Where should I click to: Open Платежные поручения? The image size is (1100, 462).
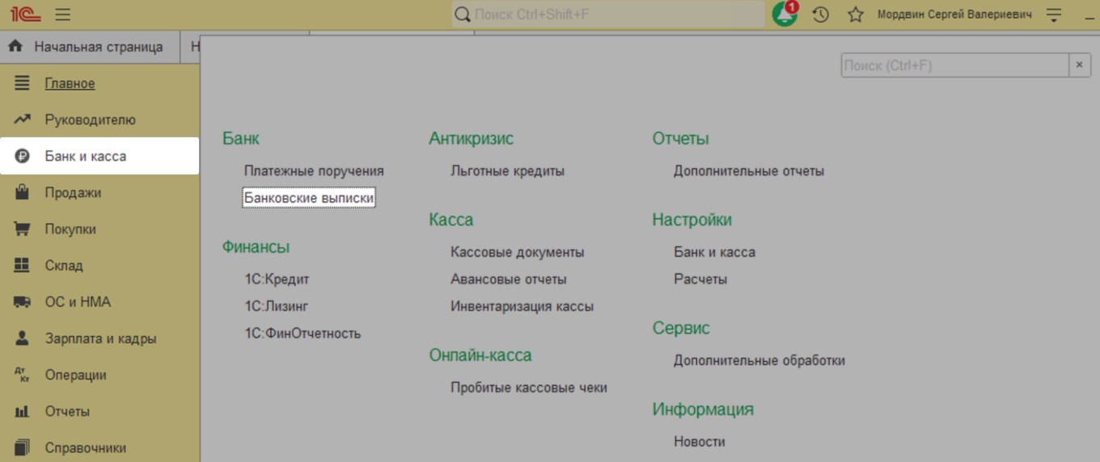click(x=314, y=171)
